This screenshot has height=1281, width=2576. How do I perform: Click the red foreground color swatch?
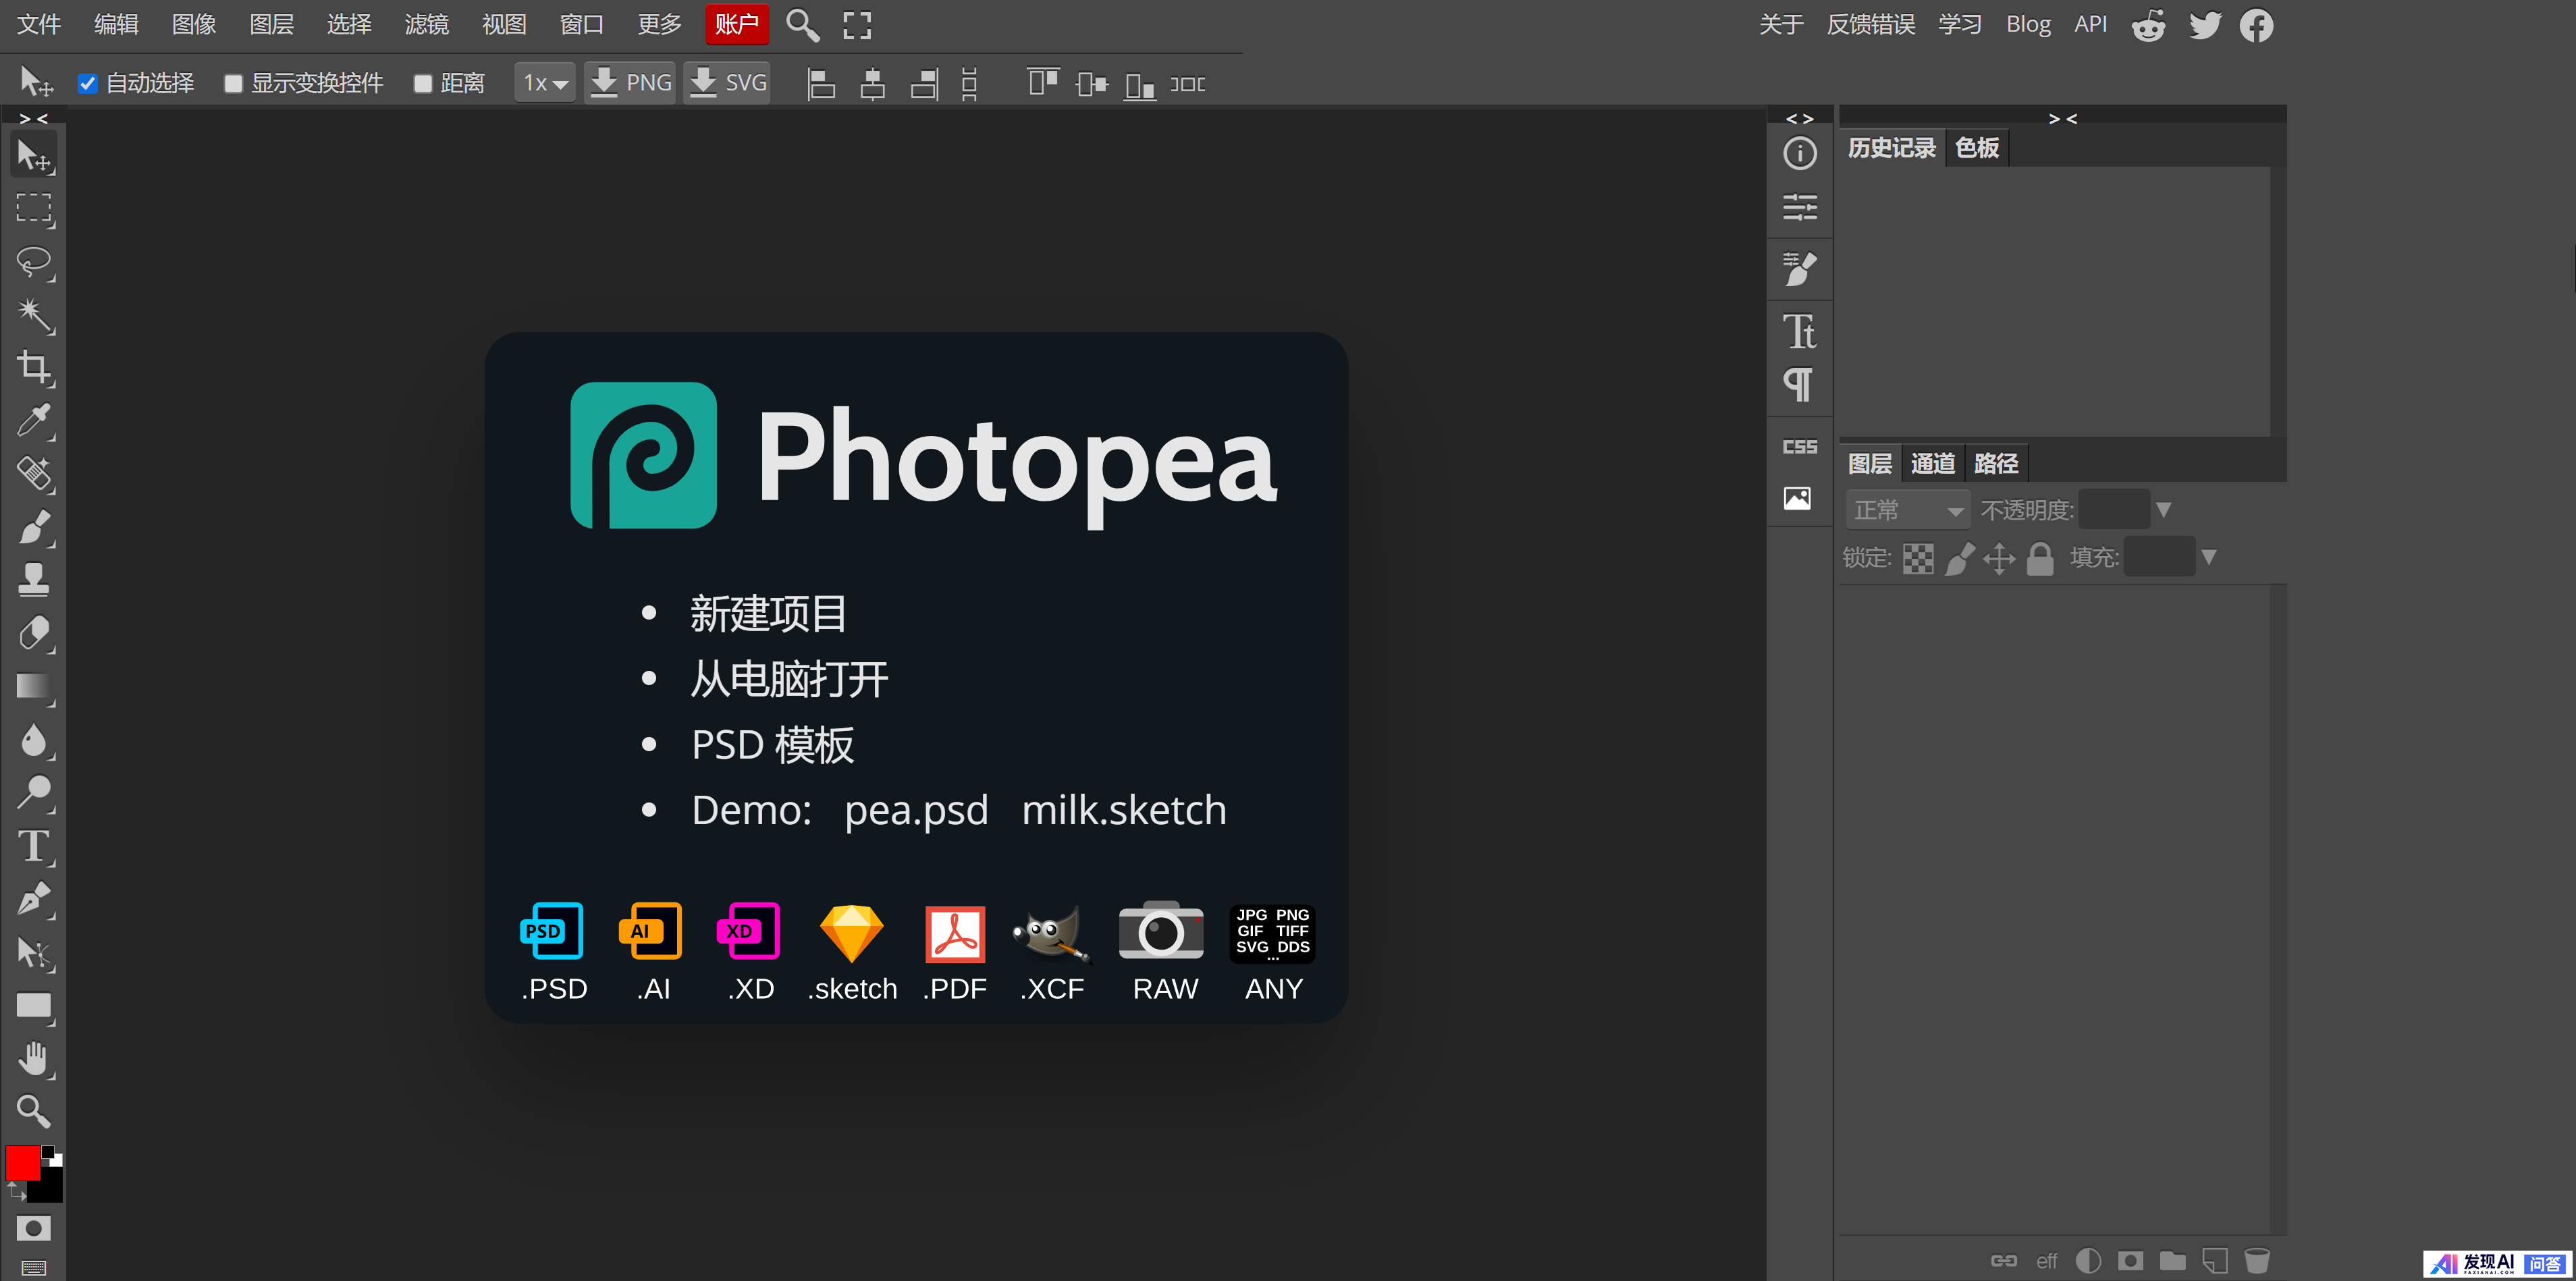[x=22, y=1163]
